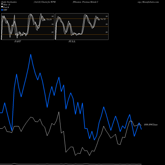
Task: Select the 'Daily Stochastics' title text
Action: click(9, 2)
